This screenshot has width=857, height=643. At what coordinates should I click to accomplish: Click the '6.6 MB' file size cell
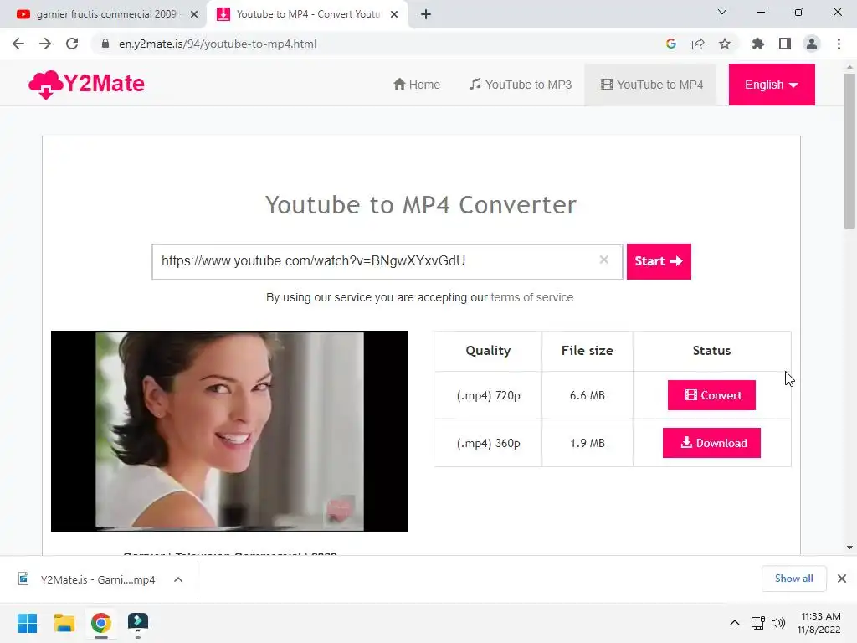tap(587, 395)
